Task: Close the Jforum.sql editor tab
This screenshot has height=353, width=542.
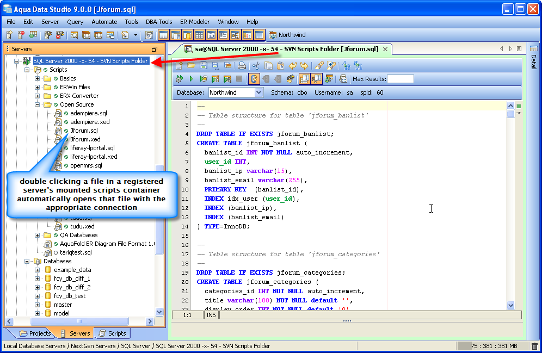Action: coord(385,49)
